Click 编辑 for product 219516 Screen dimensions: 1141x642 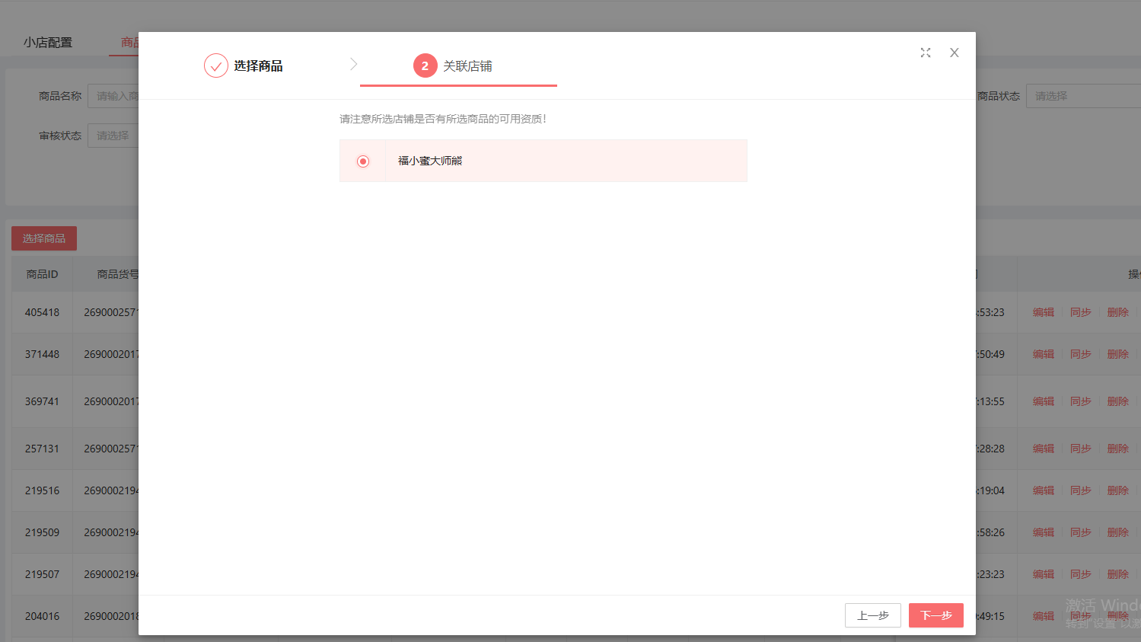pyautogui.click(x=1043, y=490)
